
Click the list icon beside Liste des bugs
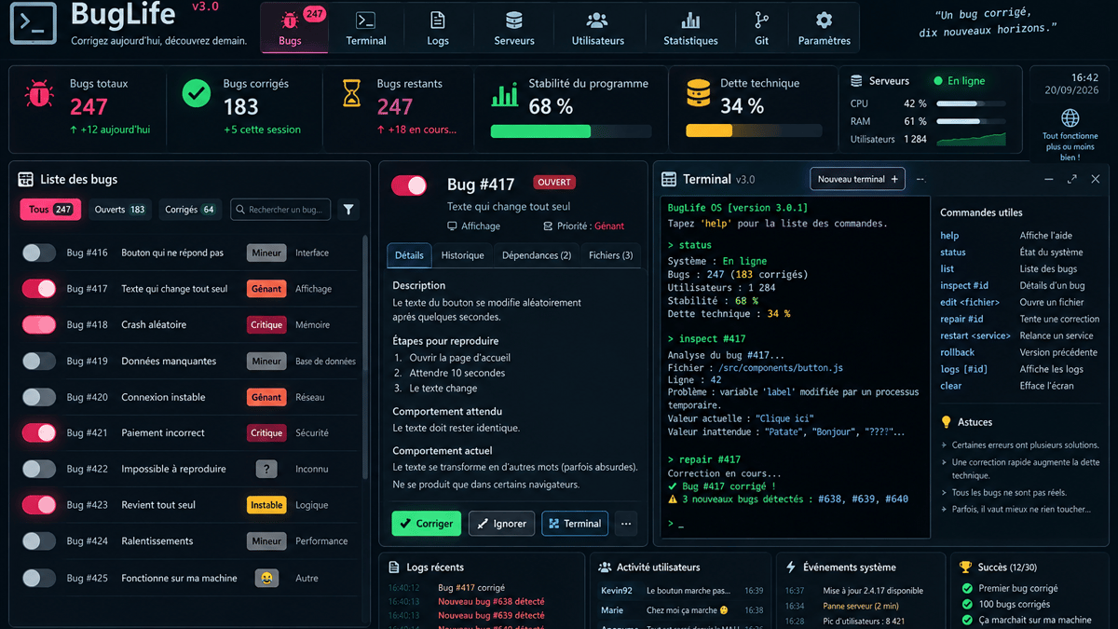click(x=25, y=179)
